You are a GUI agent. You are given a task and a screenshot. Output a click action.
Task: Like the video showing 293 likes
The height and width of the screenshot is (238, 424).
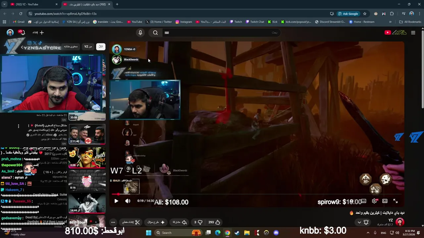click(214, 222)
